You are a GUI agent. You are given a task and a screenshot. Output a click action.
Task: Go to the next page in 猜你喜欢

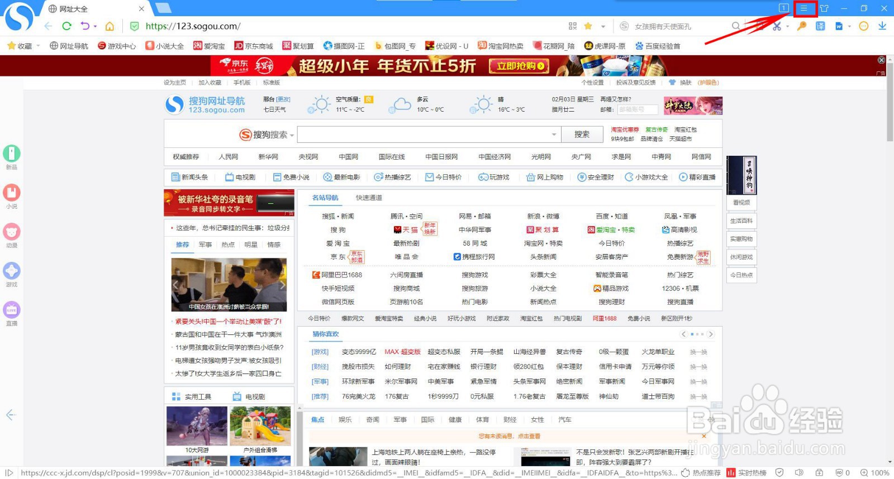pos(710,334)
